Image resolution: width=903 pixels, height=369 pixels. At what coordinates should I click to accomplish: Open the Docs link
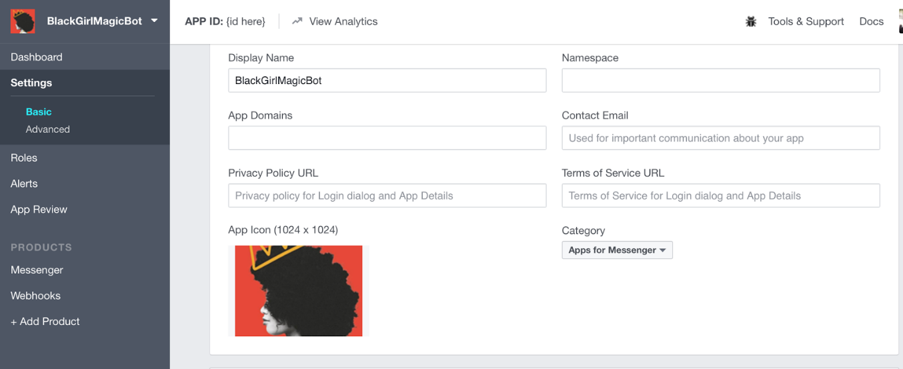pos(871,21)
